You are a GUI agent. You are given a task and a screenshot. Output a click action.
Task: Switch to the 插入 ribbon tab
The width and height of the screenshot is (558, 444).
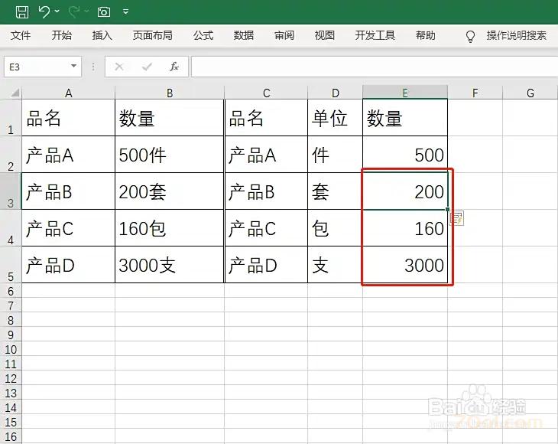tap(102, 35)
